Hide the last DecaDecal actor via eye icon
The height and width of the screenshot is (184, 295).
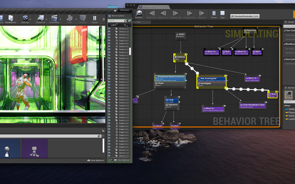[x=109, y=156]
